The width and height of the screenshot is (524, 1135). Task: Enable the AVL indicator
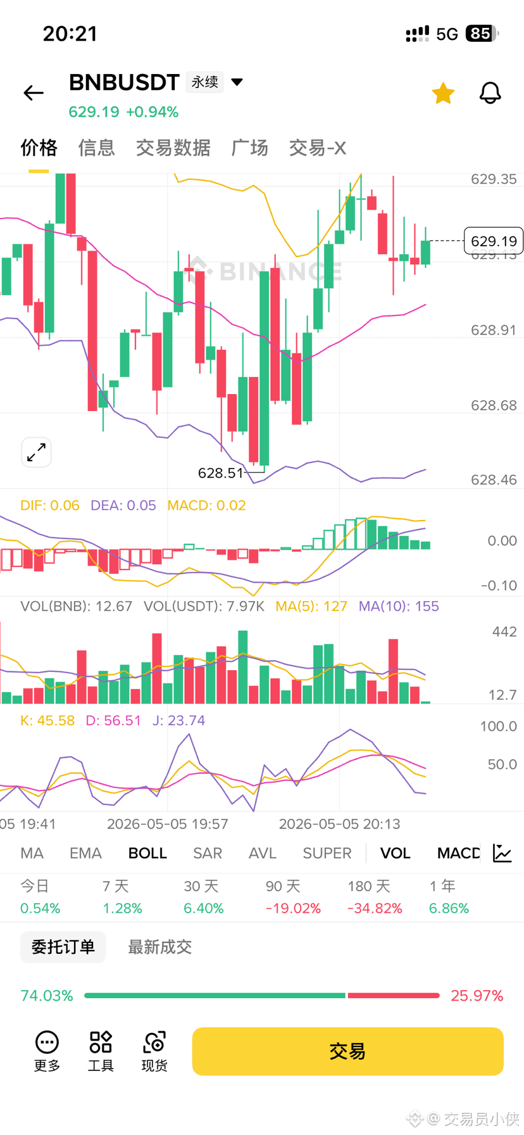pyautogui.click(x=263, y=853)
